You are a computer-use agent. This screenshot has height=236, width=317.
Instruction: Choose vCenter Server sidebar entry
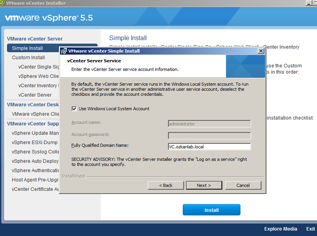pos(35,95)
